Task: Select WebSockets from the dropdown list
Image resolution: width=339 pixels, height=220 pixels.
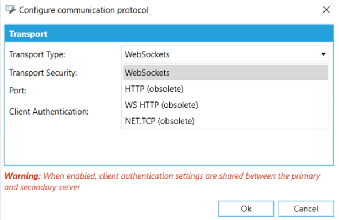Action: [225, 73]
